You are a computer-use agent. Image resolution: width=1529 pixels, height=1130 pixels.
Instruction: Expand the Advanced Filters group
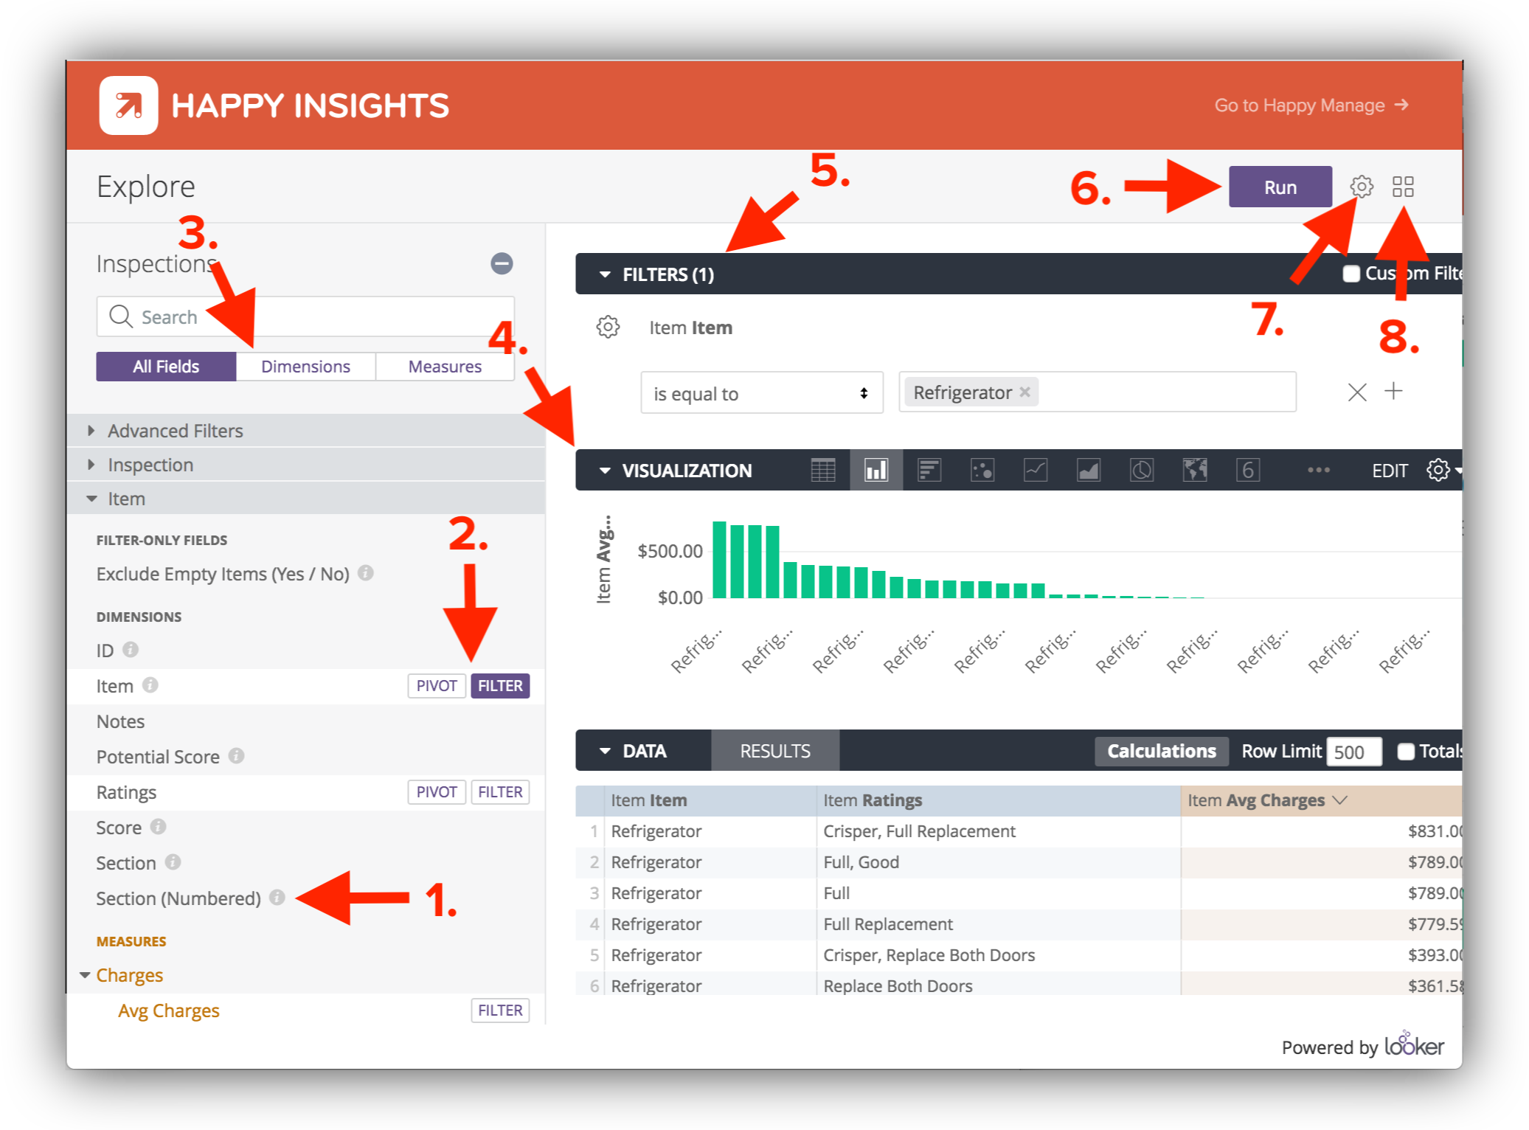coord(306,430)
